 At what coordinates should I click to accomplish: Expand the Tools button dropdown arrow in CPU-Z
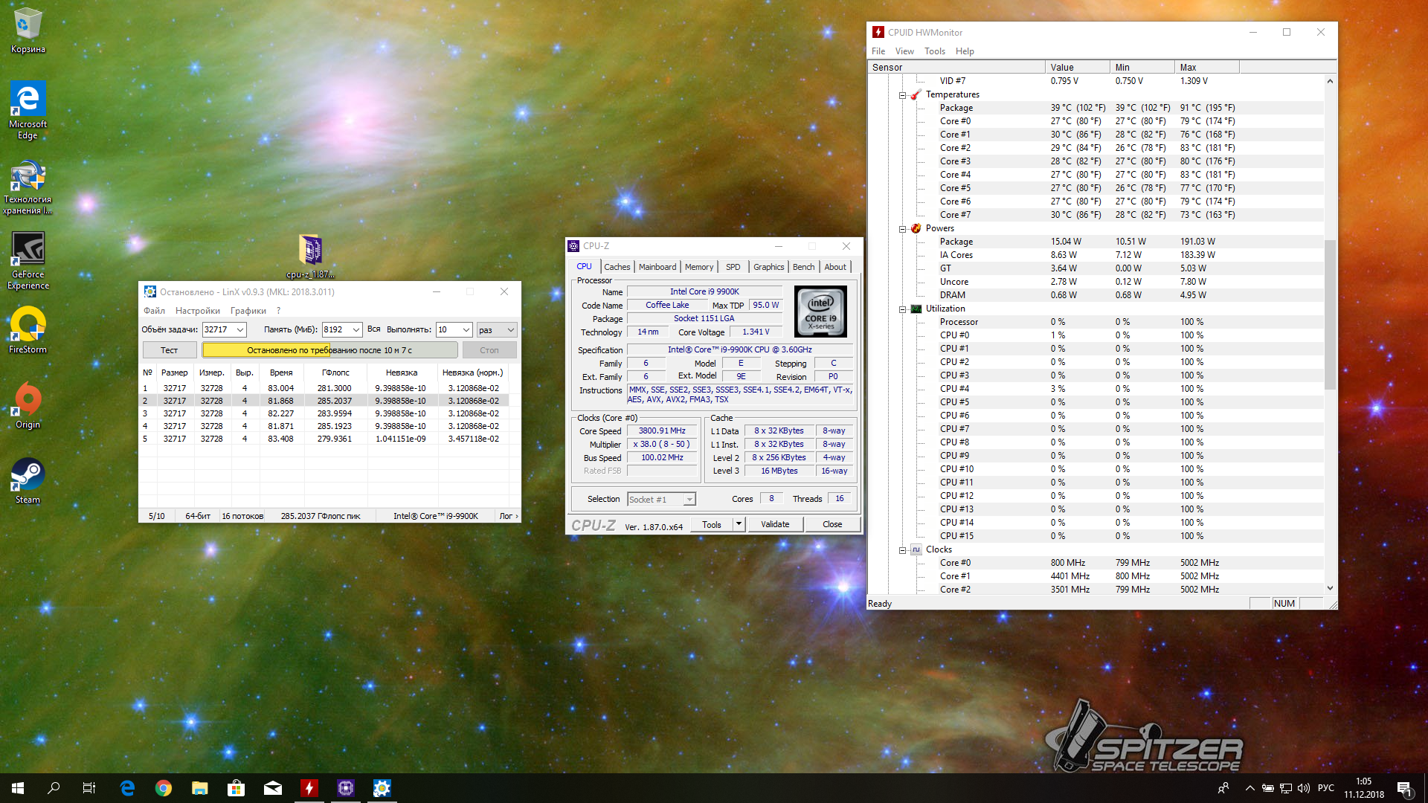[x=739, y=524]
